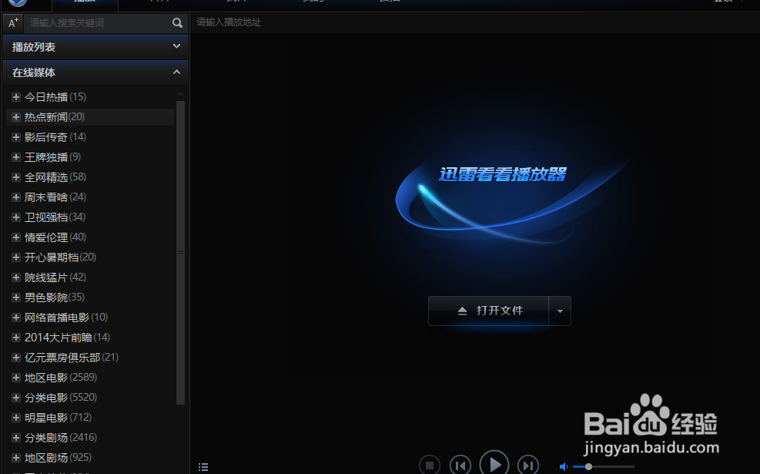Select 情爱伦理 (40) row
Viewport: 760px width, 474px height.
90,237
